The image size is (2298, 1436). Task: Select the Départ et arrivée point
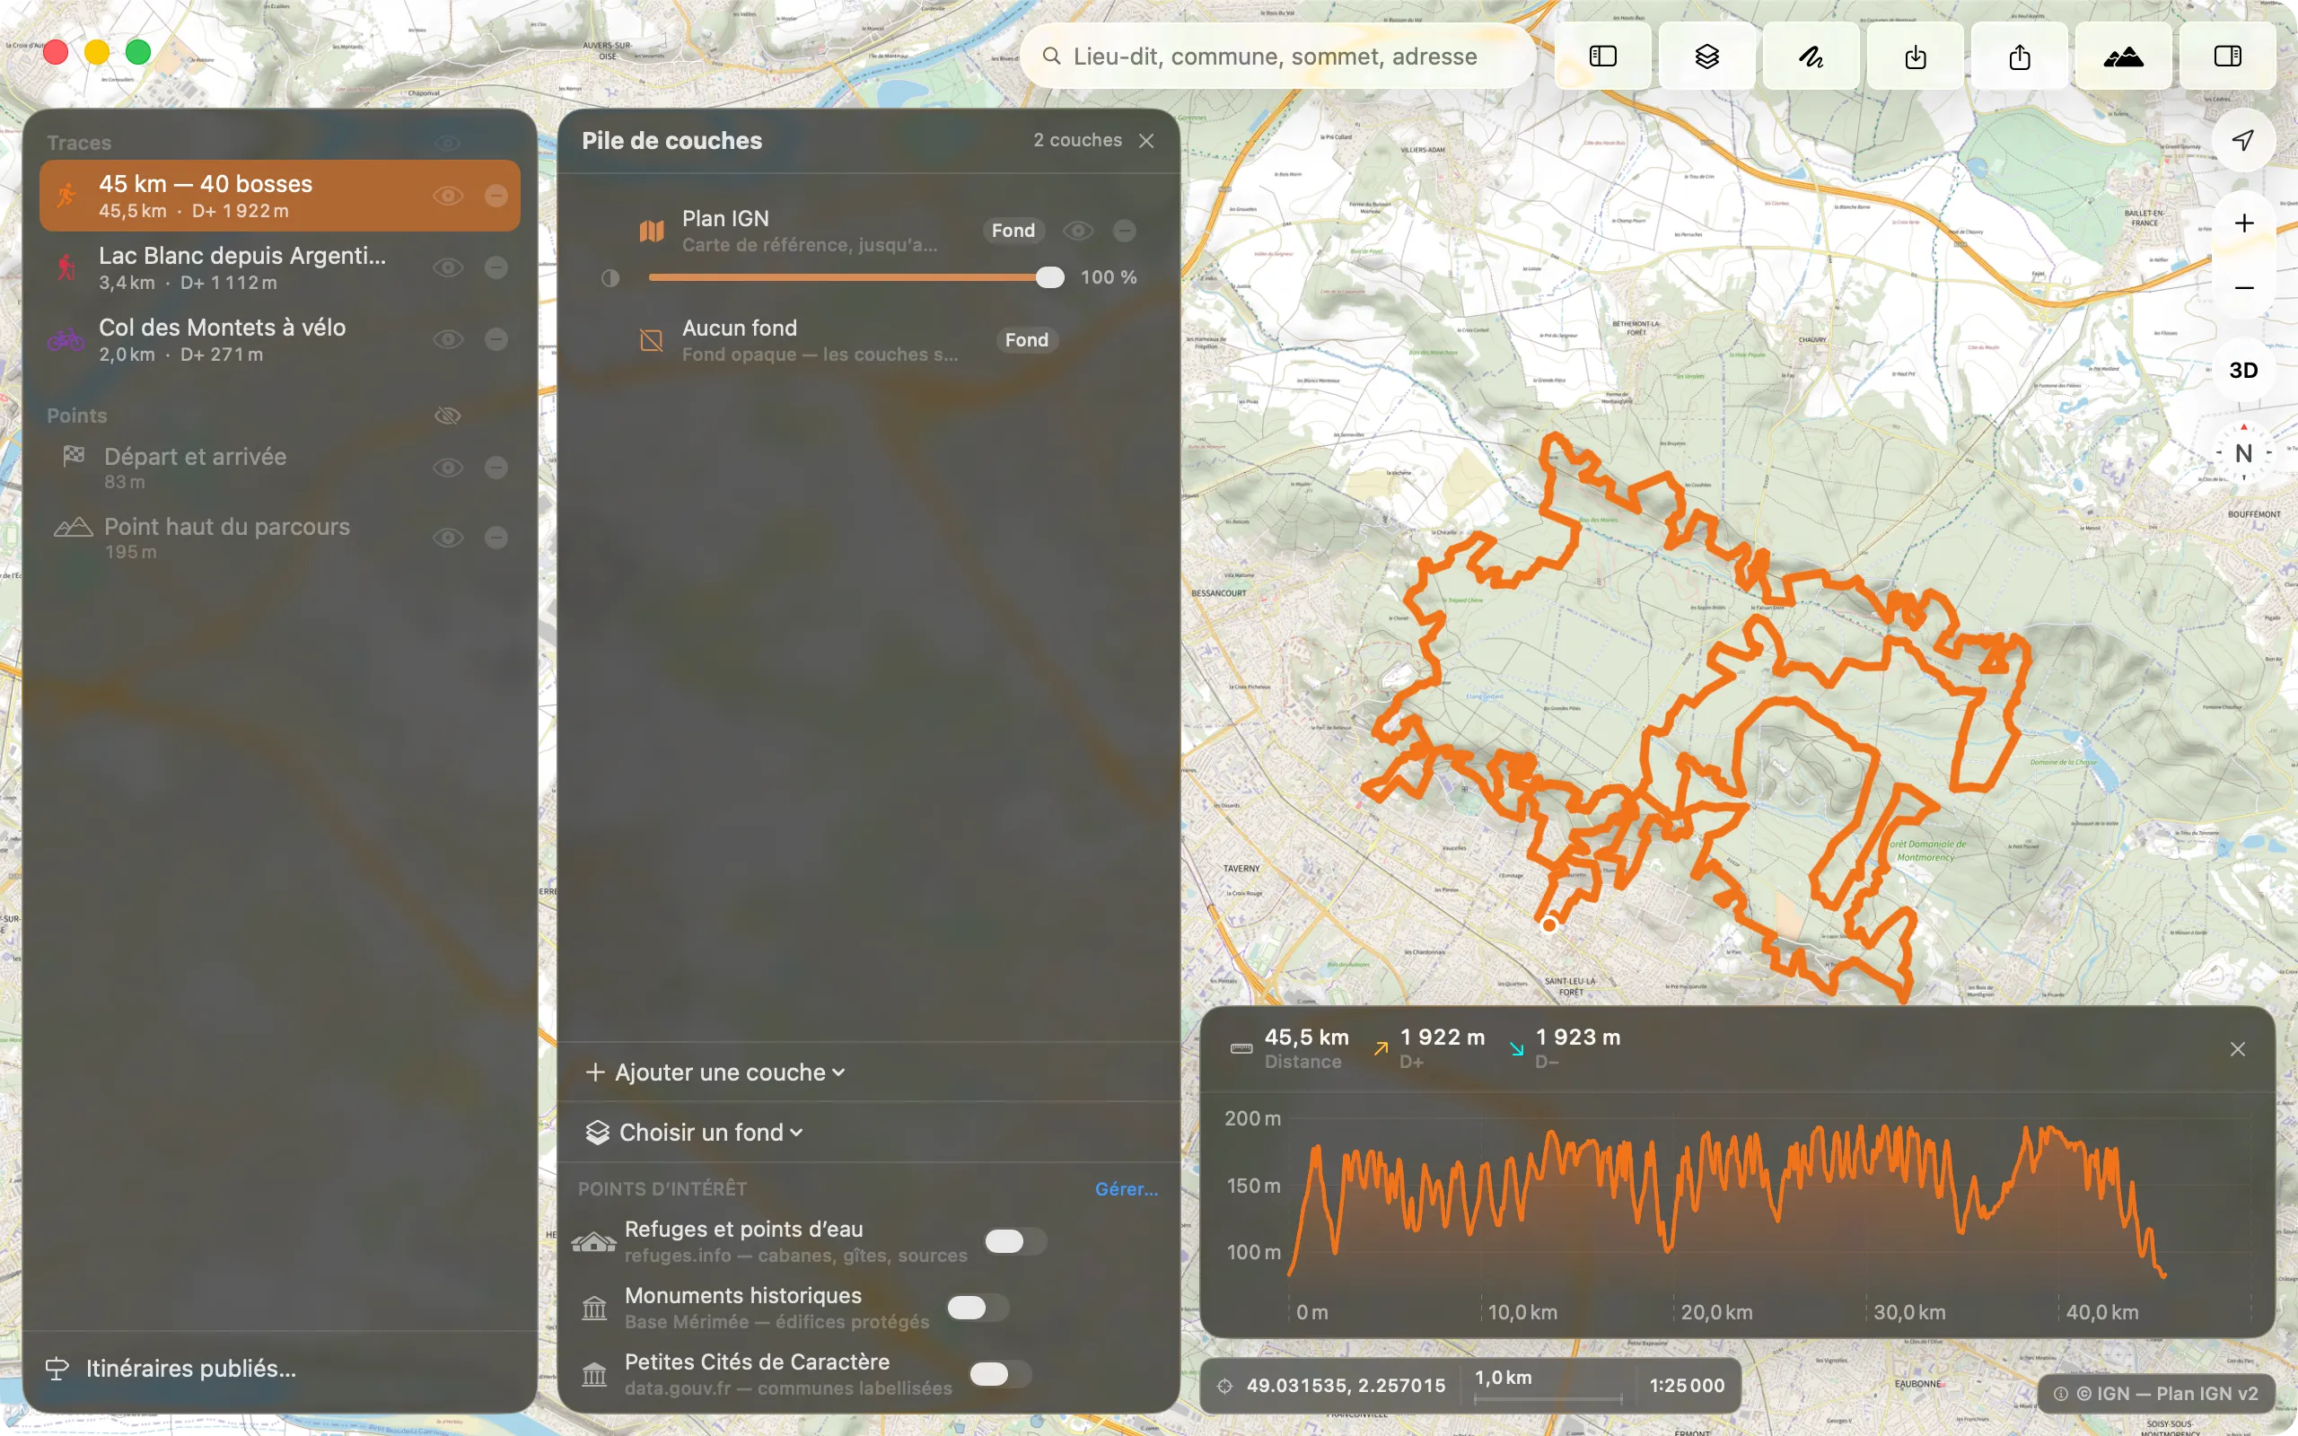(x=280, y=468)
